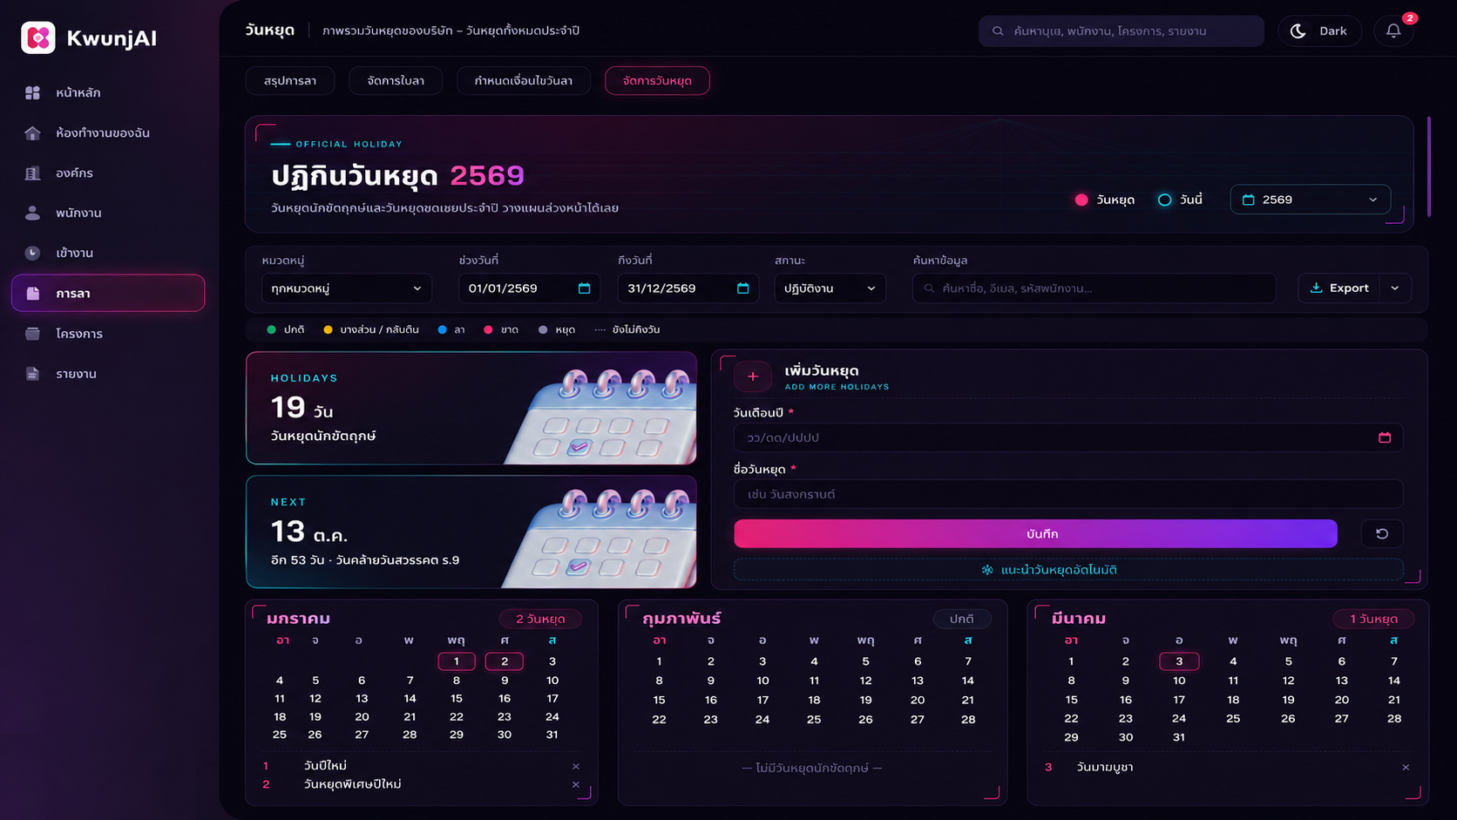The image size is (1457, 820).
Task: Open the NEXT 13 ต.ค. card
Action: (471, 532)
